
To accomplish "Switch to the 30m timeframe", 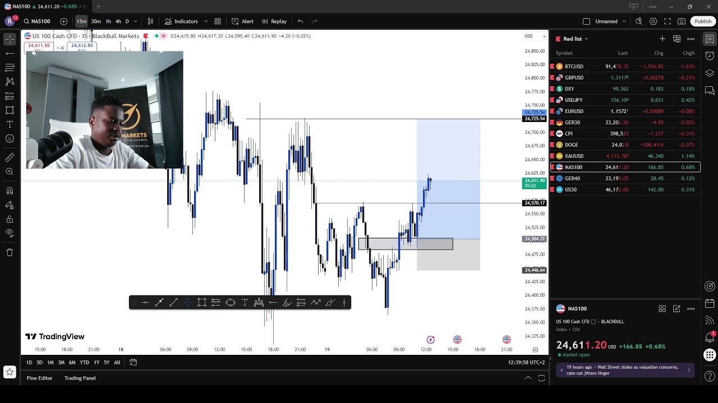I will tap(96, 21).
